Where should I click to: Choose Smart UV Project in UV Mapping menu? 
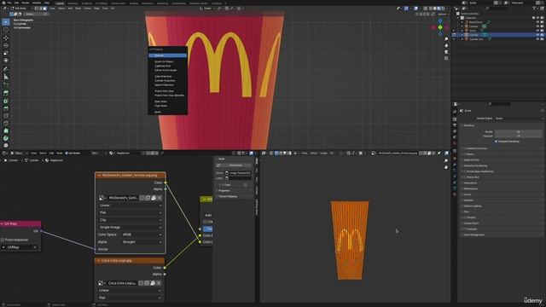point(167,61)
